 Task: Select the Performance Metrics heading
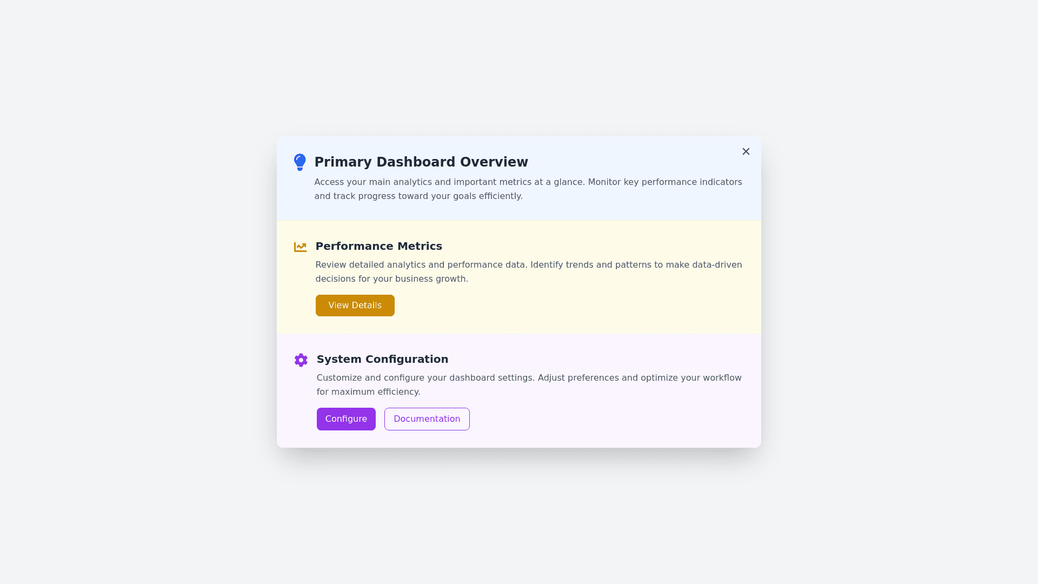click(378, 246)
